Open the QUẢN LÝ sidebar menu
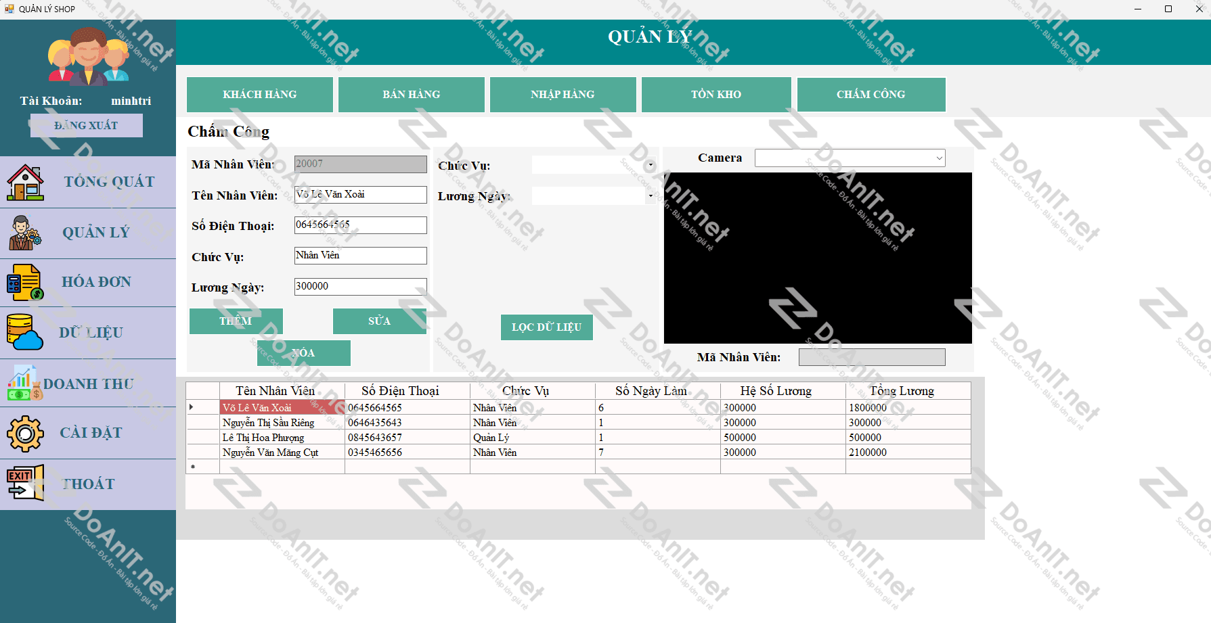Image resolution: width=1211 pixels, height=623 pixels. 88,233
